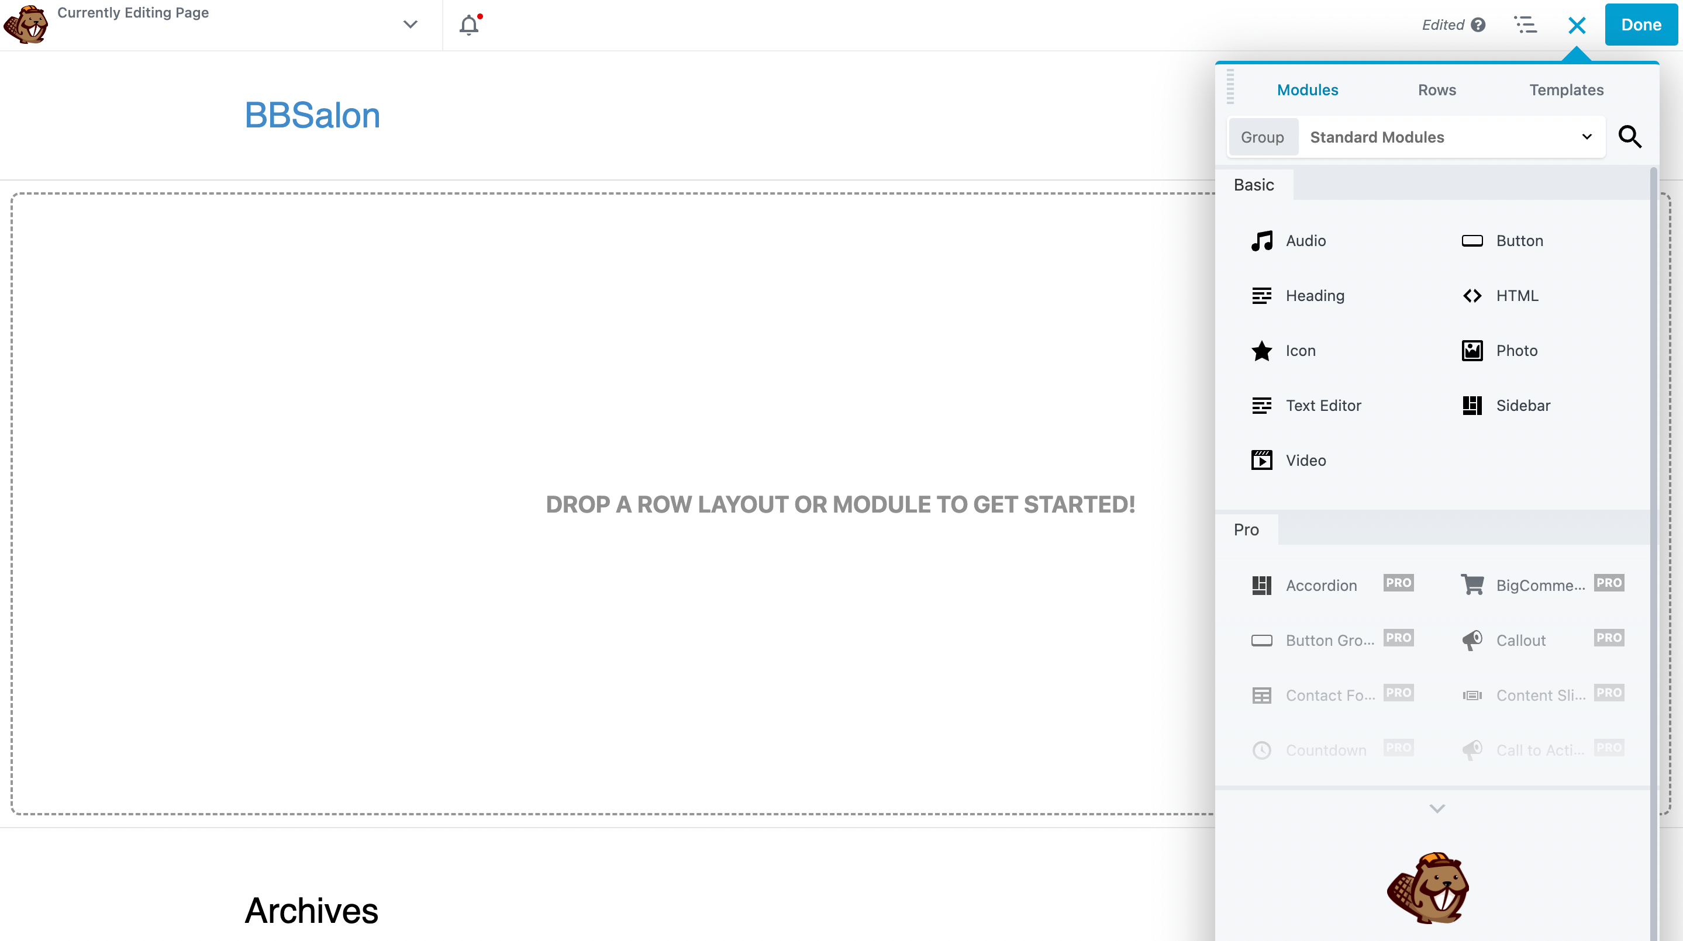Expand the Currently Editing Page dropdown
The height and width of the screenshot is (941, 1683).
pos(411,25)
